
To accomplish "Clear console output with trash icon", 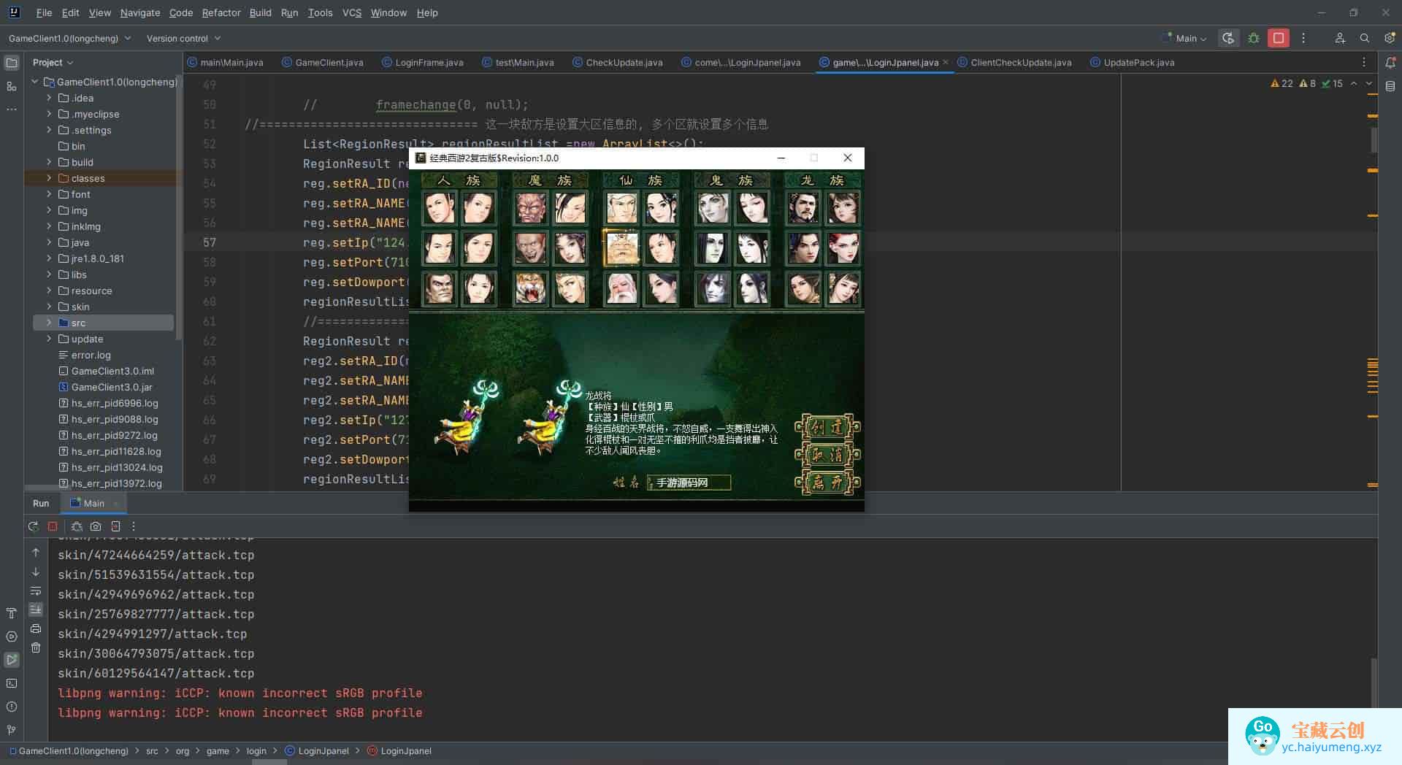I will [36, 647].
